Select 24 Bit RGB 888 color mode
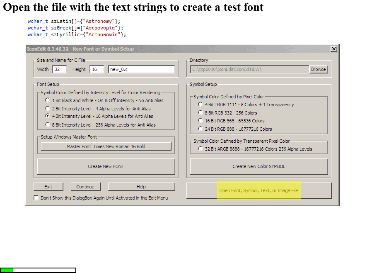The width and height of the screenshot is (372, 273). [x=200, y=128]
